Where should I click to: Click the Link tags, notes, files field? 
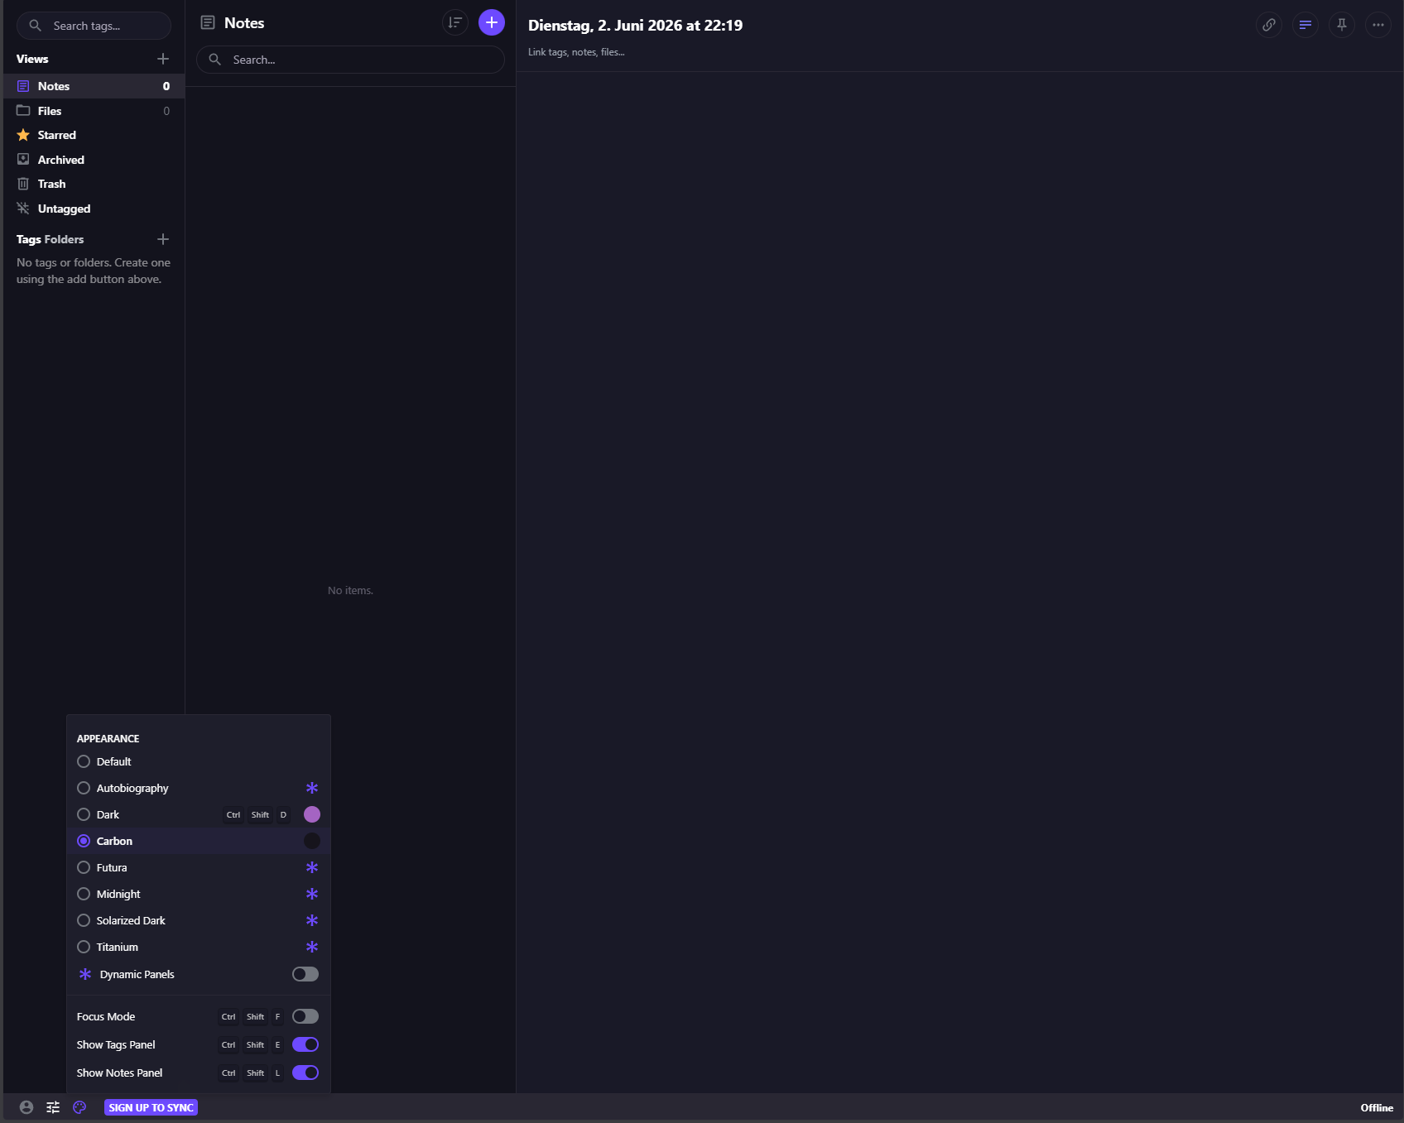tap(577, 52)
